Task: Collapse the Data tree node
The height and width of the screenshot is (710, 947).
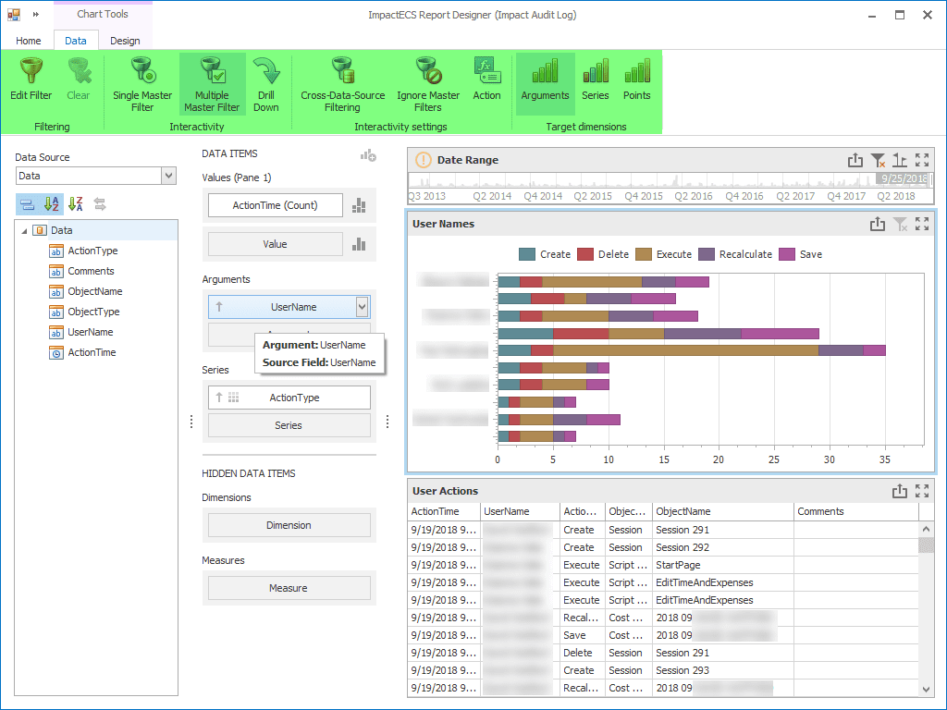Action: tap(24, 230)
